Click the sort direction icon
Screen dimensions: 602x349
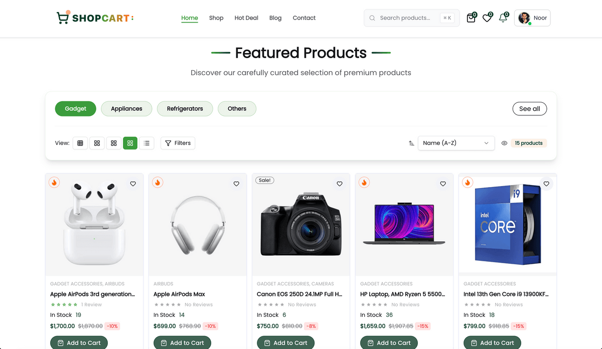tap(411, 143)
